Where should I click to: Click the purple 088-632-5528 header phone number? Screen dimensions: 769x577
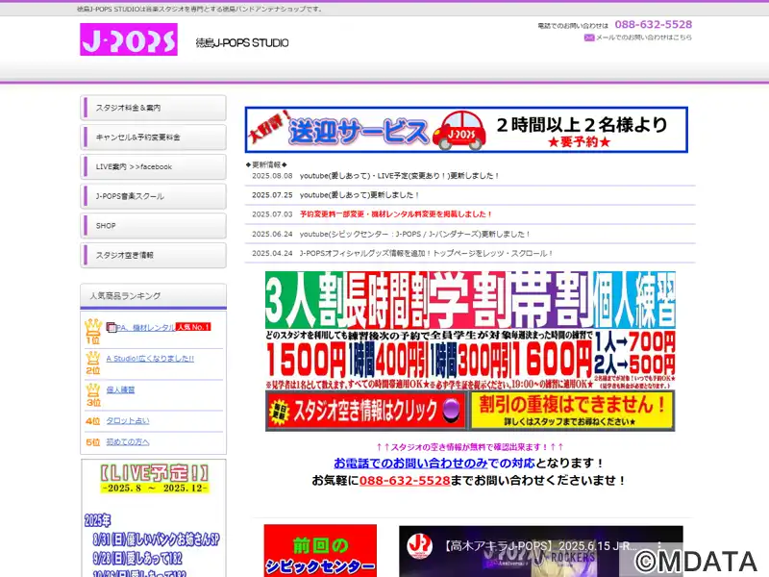(x=654, y=25)
